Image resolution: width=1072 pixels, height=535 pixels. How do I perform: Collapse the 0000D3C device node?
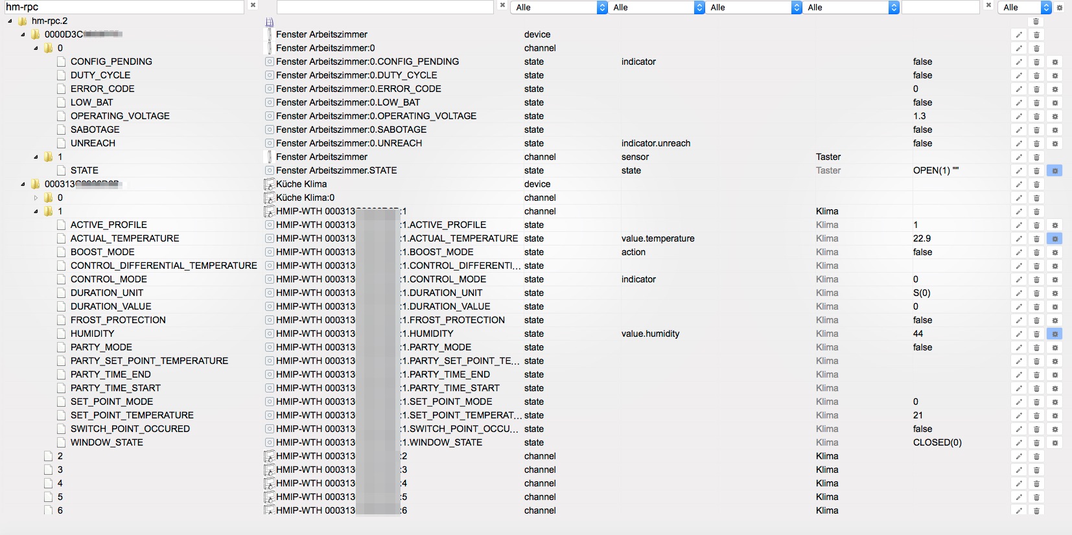(x=23, y=35)
